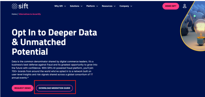
Task: Click the DEMO SIFT button
Action: tap(171, 6)
